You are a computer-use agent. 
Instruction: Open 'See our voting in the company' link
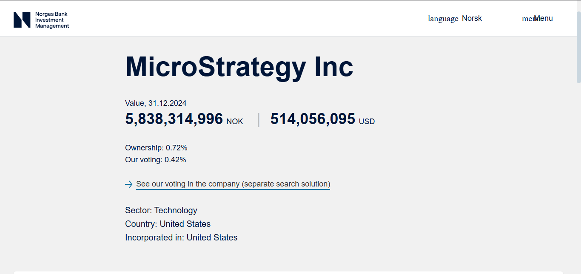[233, 184]
